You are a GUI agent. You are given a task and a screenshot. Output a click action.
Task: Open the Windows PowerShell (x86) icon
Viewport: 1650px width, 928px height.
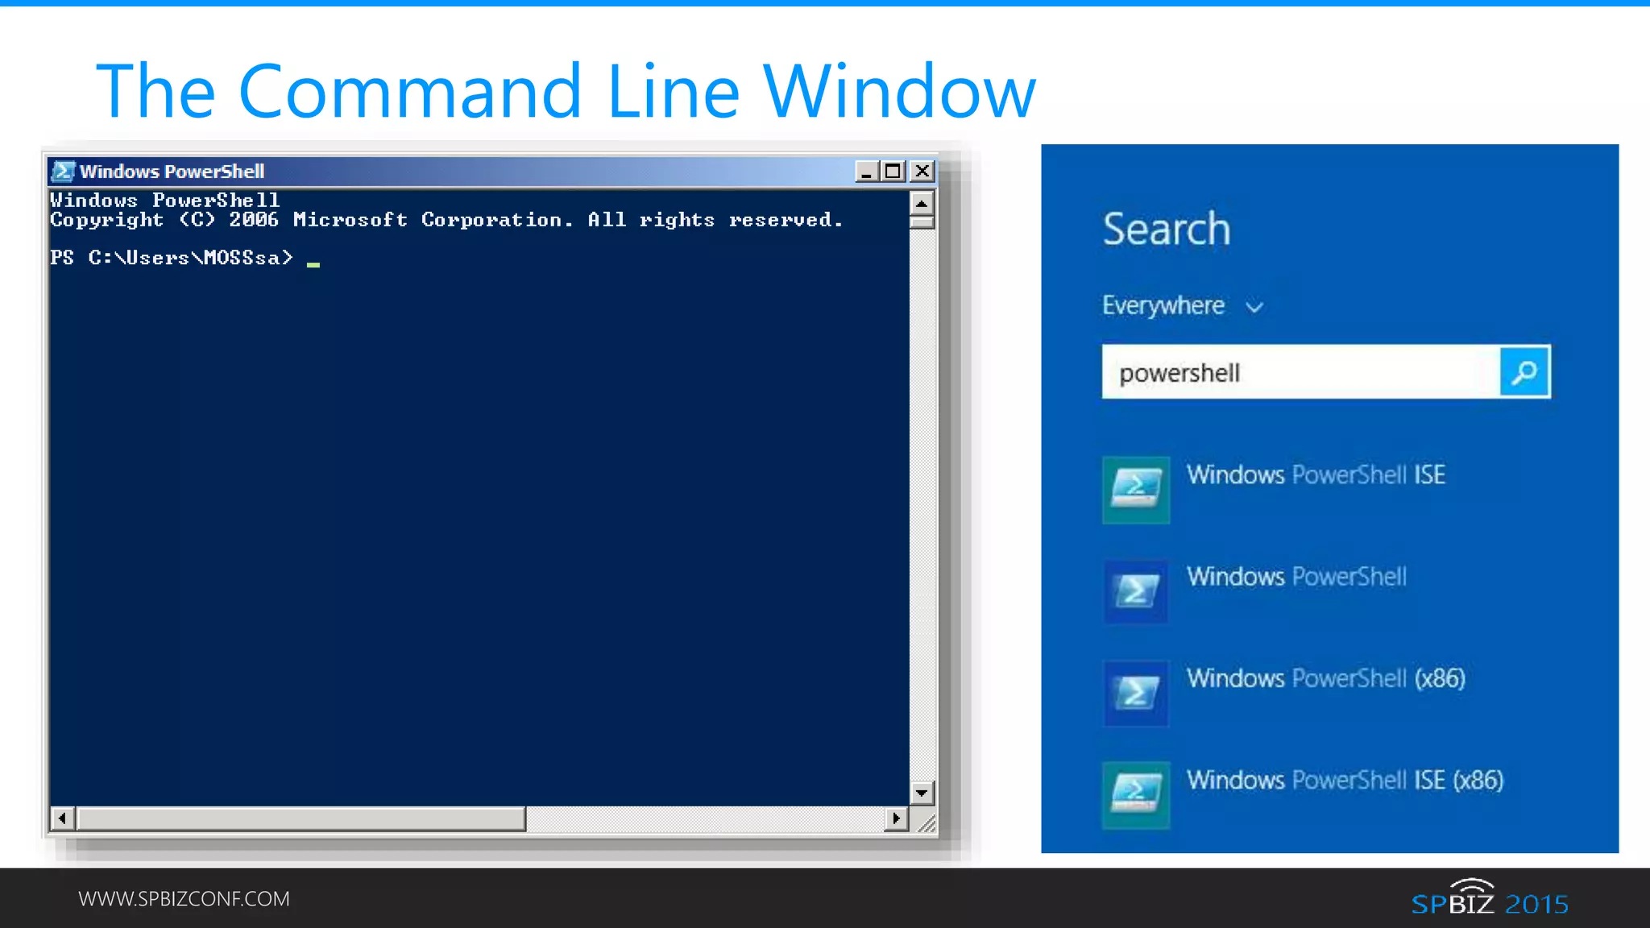tap(1136, 694)
